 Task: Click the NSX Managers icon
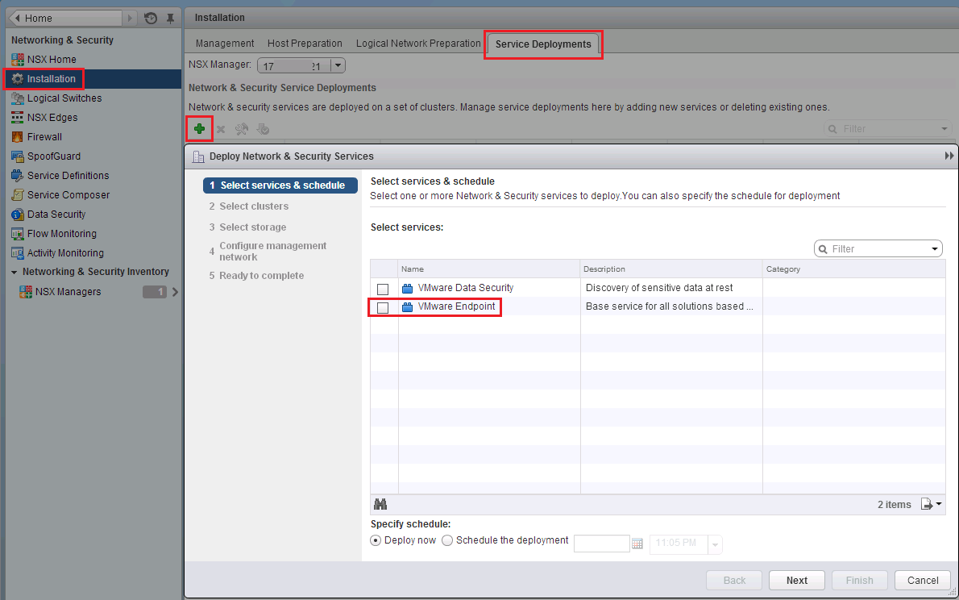(x=25, y=291)
